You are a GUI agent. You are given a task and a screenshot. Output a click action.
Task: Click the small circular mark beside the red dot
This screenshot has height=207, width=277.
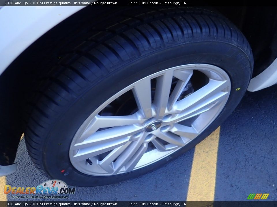pyautogui.click(x=66, y=174)
